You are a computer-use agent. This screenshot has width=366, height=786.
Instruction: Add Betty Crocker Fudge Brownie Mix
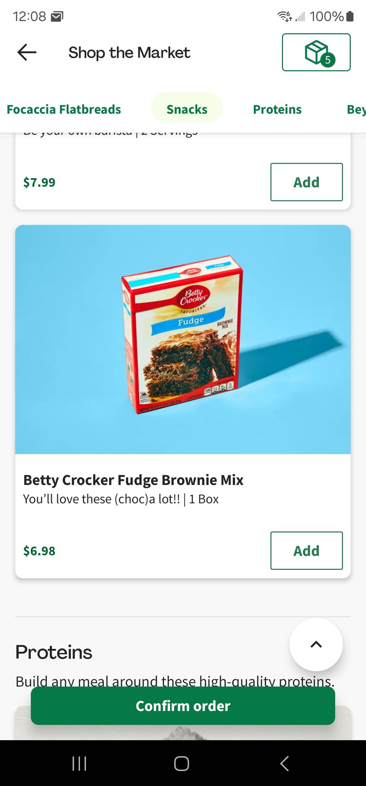click(x=306, y=550)
